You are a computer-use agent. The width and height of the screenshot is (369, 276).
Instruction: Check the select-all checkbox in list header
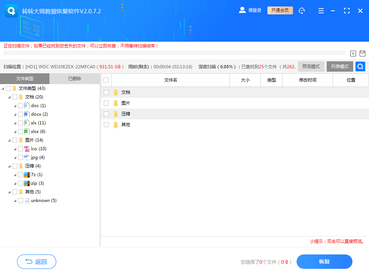(106, 80)
